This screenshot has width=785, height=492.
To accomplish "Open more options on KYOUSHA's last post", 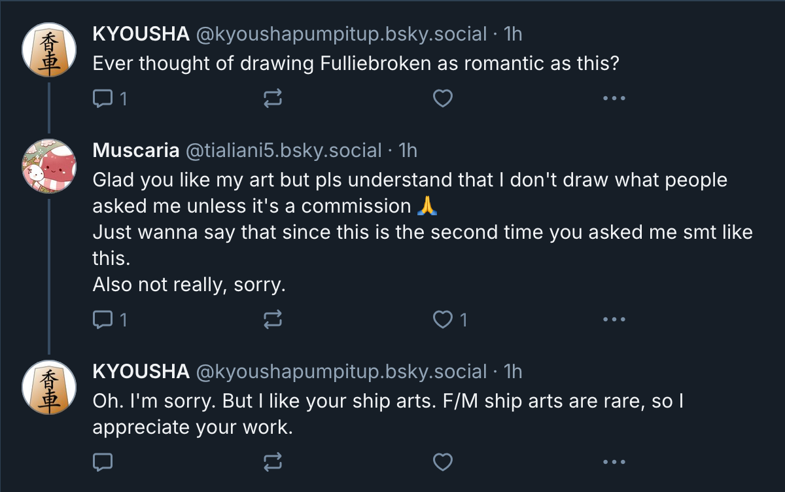I will click(614, 462).
